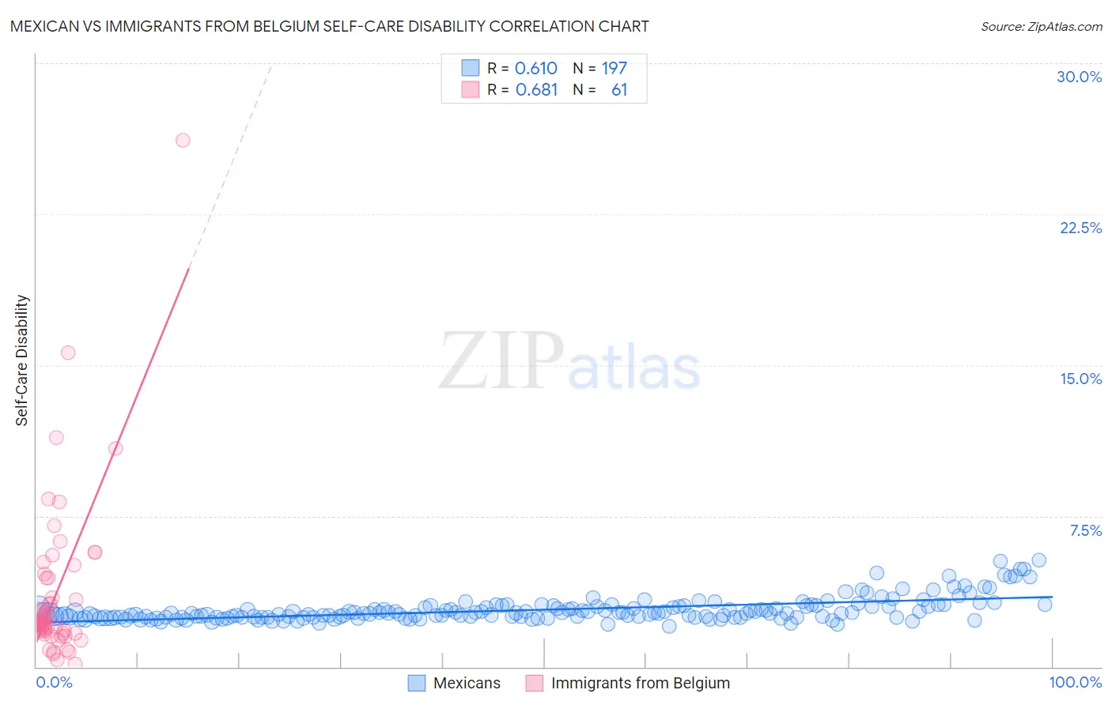Click the blue Mexicans legend swatch
This screenshot has height=705, width=1112.
(417, 683)
